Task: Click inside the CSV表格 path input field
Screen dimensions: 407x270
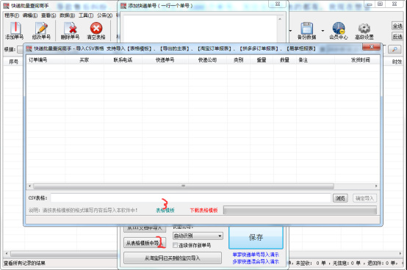Action: tap(191, 198)
